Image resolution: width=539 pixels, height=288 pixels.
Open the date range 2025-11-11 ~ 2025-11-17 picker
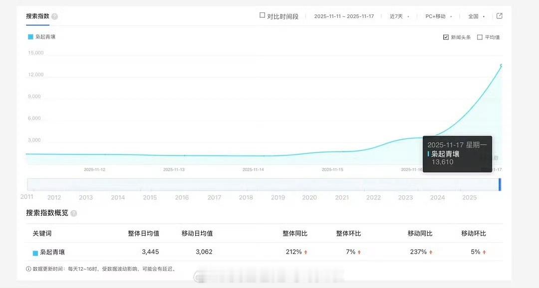click(x=344, y=16)
